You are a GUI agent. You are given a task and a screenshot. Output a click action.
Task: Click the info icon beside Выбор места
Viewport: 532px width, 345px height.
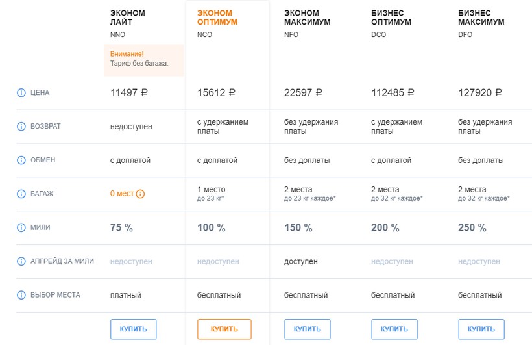[x=21, y=295]
